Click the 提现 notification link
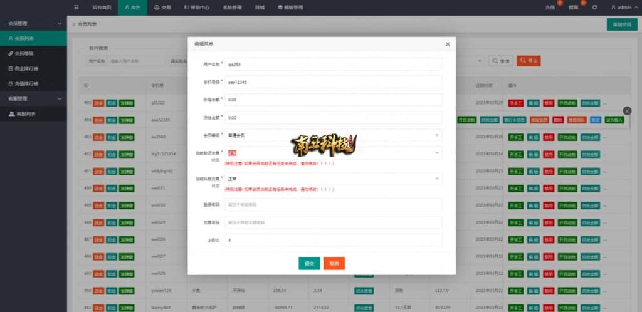This screenshot has width=642, height=312. click(x=573, y=8)
